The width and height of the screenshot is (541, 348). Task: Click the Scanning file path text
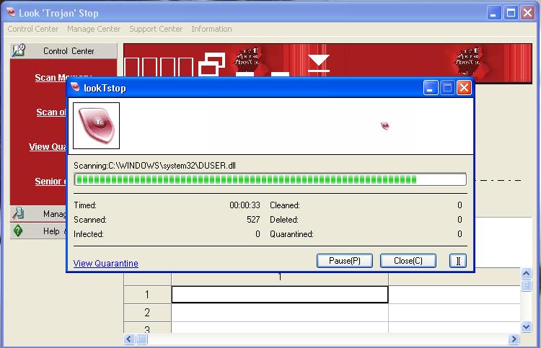pos(154,166)
